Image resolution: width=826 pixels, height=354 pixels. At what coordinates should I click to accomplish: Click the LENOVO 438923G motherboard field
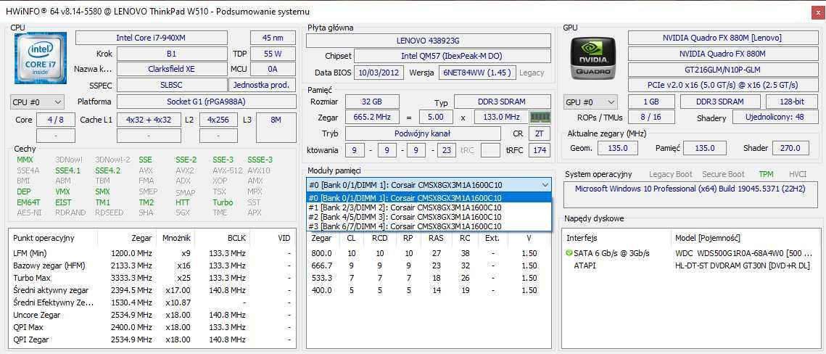[429, 41]
